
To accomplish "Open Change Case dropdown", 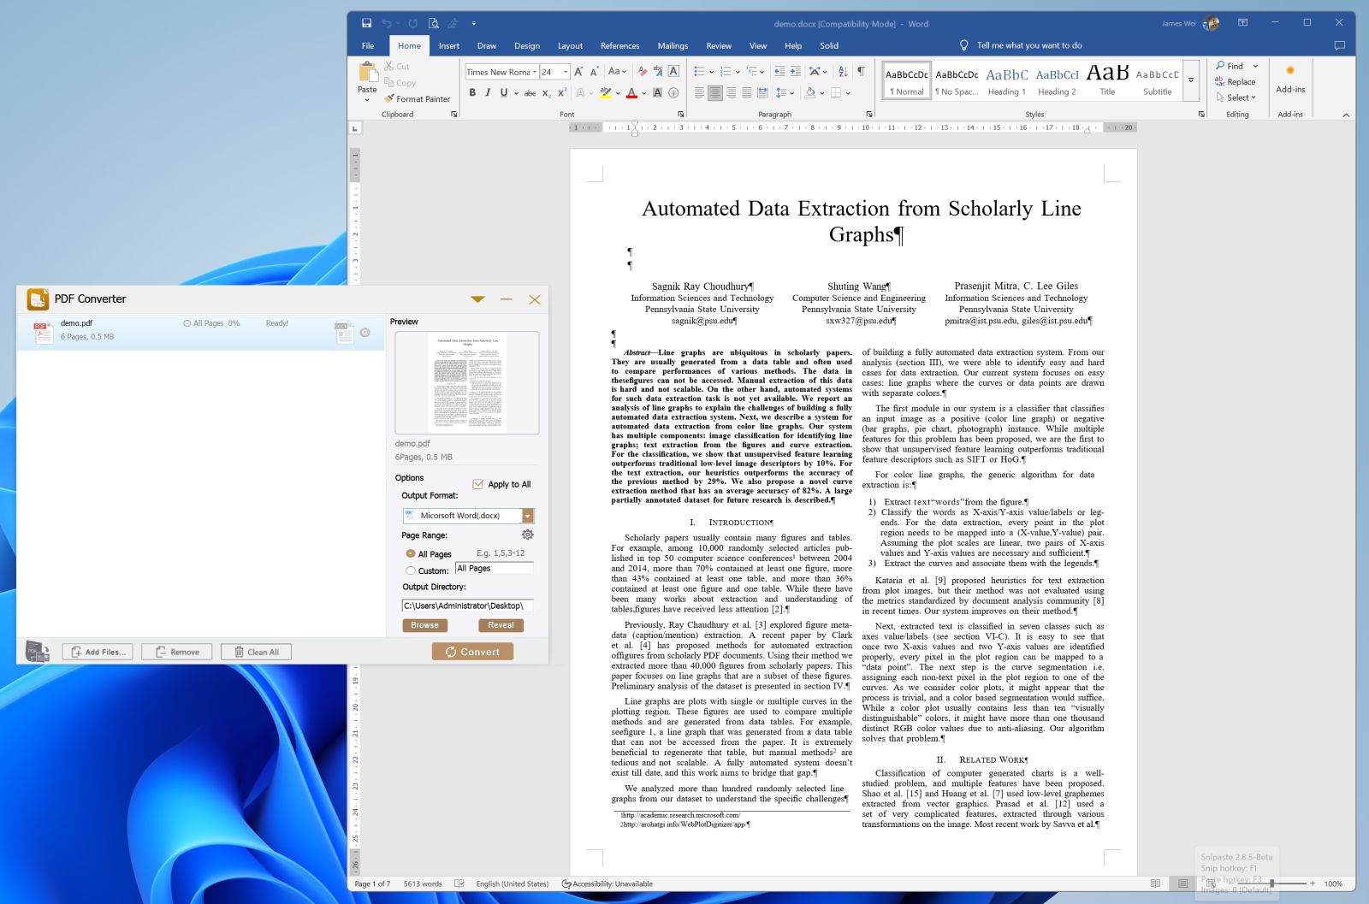I will (617, 72).
